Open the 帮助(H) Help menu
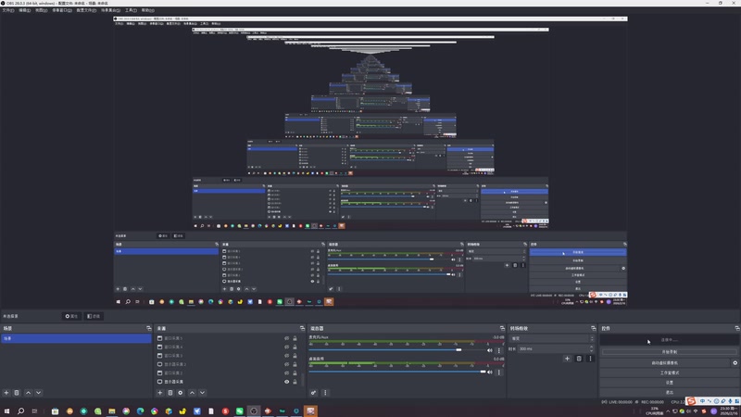This screenshot has width=741, height=417. click(148, 10)
